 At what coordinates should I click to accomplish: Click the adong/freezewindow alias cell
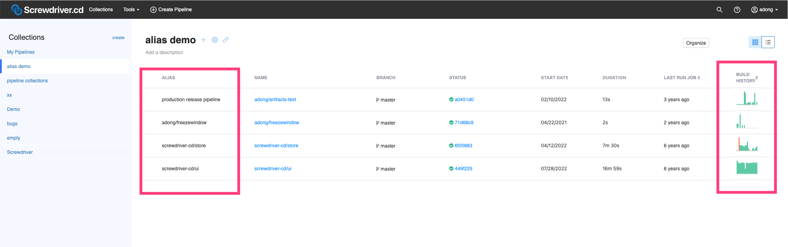(184, 122)
